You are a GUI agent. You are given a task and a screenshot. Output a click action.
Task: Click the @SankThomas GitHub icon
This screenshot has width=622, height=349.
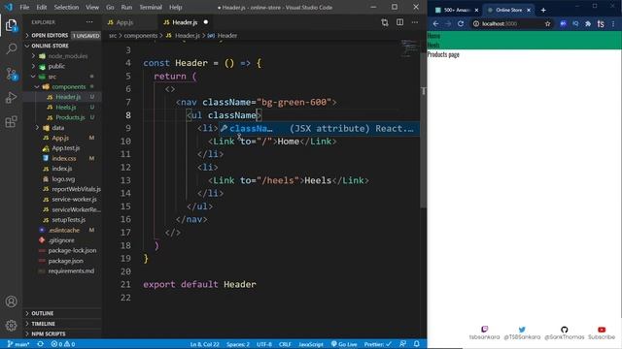point(564,330)
